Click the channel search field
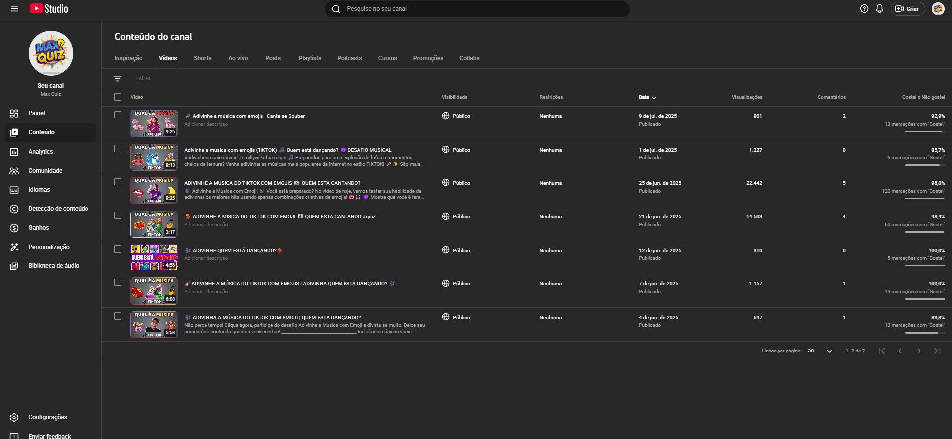The width and height of the screenshot is (952, 439). [477, 9]
